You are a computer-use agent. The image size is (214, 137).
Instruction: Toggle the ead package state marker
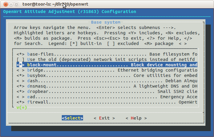click(20, 97)
